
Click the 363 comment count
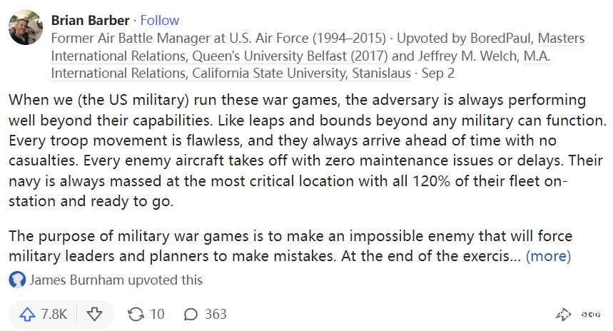point(215,314)
